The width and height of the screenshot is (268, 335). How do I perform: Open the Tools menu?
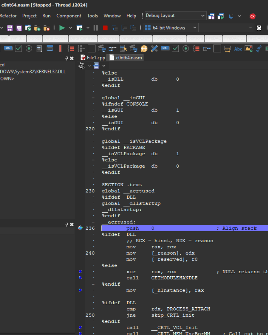(x=92, y=16)
